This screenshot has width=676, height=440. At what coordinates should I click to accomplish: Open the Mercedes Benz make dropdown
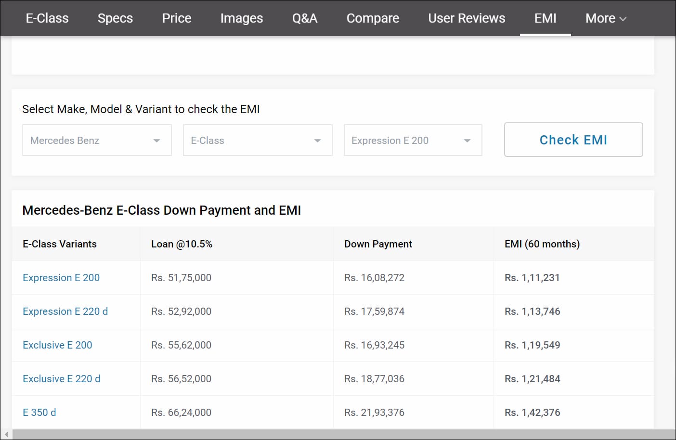(97, 140)
